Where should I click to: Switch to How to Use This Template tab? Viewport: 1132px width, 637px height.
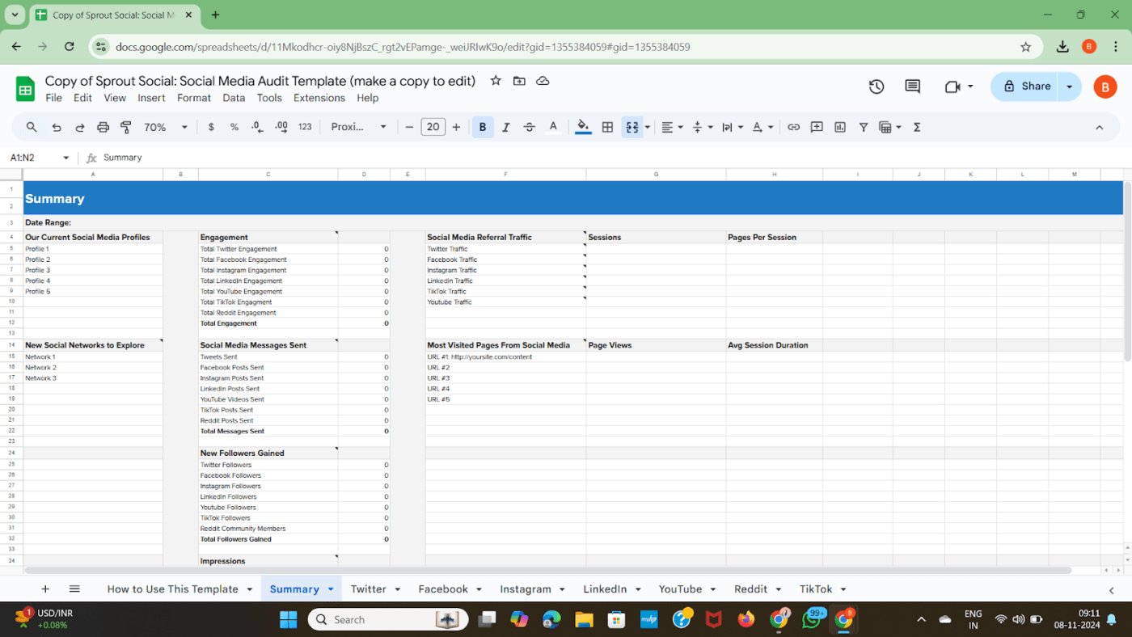coord(173,589)
